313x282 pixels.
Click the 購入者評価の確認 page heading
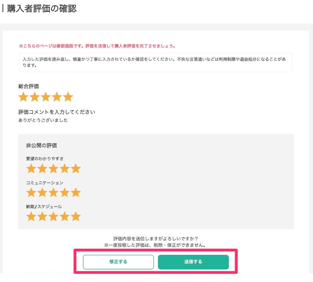42,9
